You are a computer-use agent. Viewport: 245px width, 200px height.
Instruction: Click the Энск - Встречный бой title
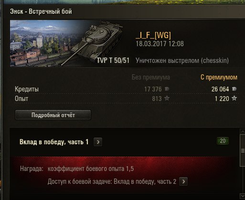[41, 11]
